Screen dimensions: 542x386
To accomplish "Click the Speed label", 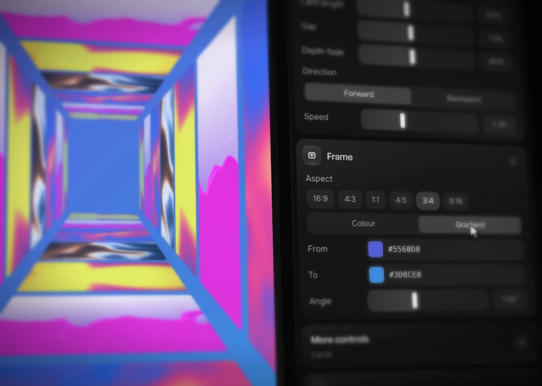I will click(316, 117).
